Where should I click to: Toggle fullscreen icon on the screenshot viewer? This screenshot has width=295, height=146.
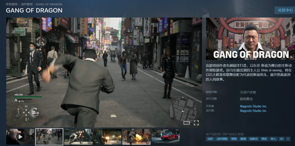pos(196,123)
